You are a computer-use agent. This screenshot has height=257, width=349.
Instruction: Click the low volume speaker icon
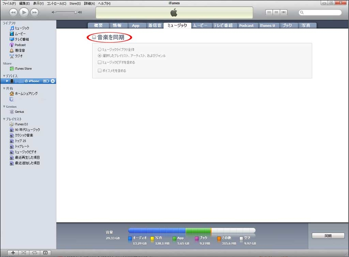[x=53, y=12]
